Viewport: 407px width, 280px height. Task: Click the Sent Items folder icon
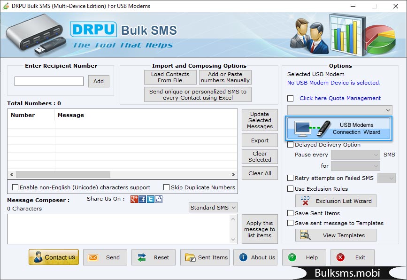click(x=190, y=257)
